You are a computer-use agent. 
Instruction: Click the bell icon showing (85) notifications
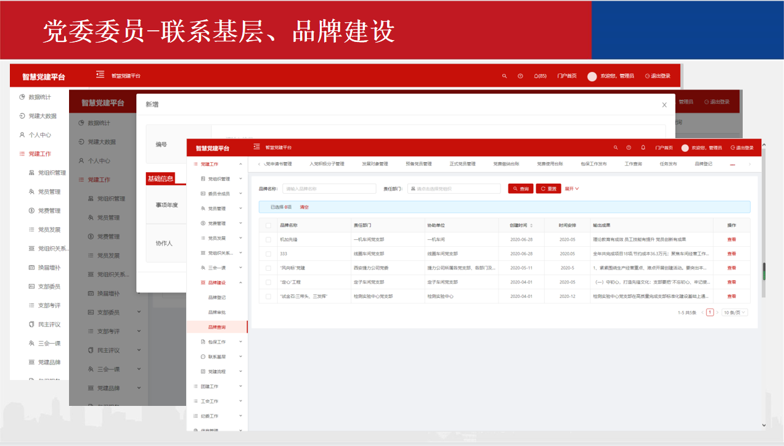[537, 76]
